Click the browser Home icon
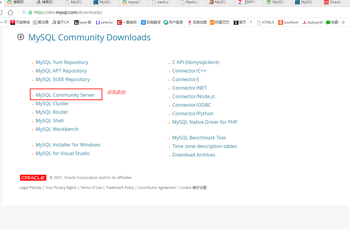 click(x=10, y=12)
